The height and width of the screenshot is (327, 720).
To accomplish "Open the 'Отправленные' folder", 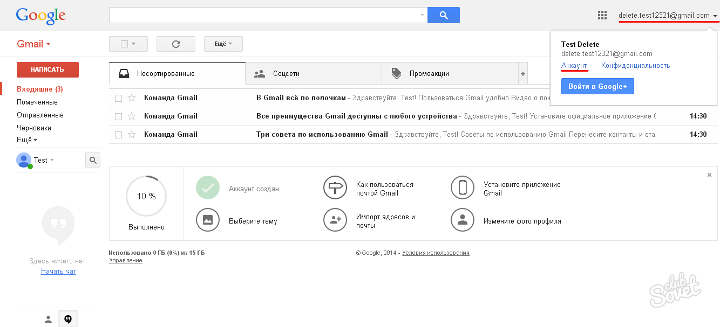I will tap(40, 115).
